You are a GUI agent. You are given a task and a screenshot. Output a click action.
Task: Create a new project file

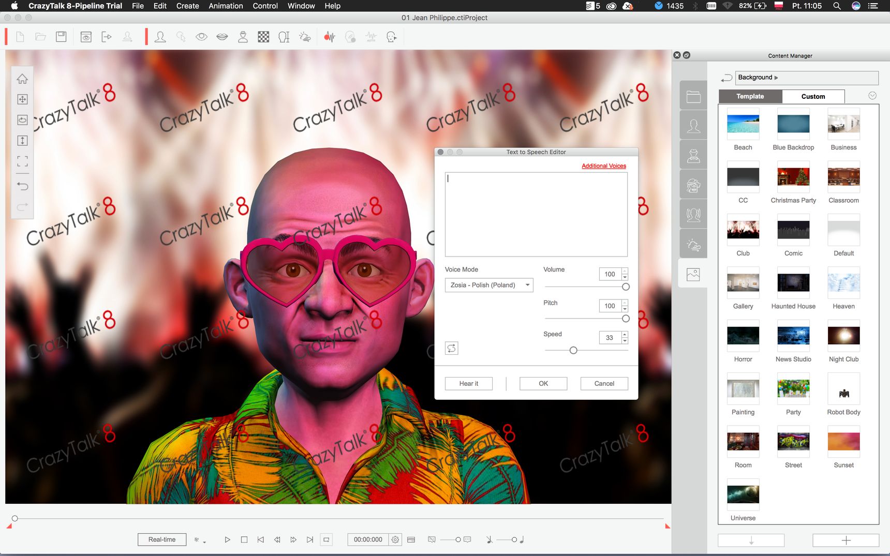click(x=20, y=37)
